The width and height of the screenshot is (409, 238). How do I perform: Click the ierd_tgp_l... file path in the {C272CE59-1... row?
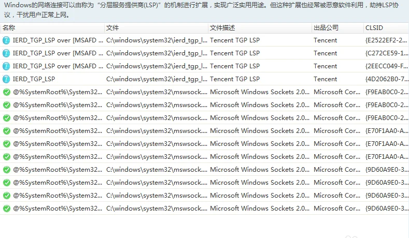click(157, 53)
